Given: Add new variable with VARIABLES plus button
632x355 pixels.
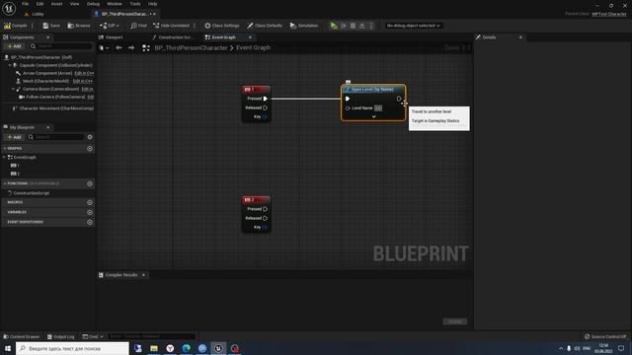Looking at the screenshot, I should [90, 212].
